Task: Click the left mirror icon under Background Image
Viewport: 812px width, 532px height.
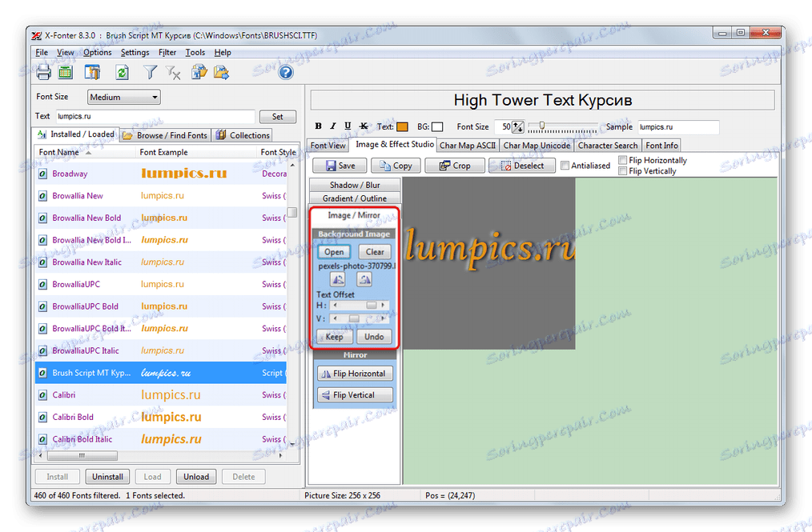Action: [338, 279]
